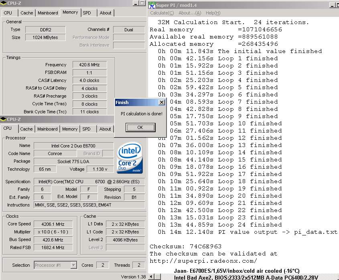Click the Checksum: 74C6E963 line

[x=185, y=246]
